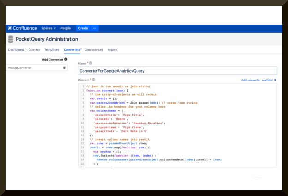Delete WikiDBConverter with the trash icon
Screen dimensions: 288x196
coord(64,68)
